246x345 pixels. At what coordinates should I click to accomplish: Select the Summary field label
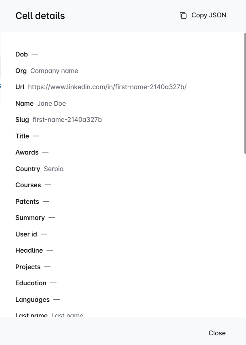pyautogui.click(x=30, y=218)
